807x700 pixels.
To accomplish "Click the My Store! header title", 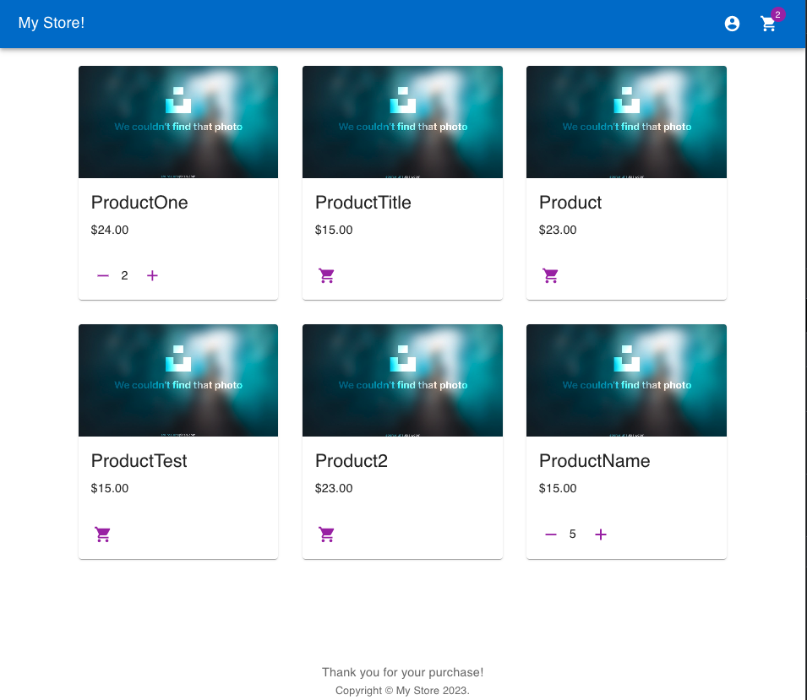I will [52, 23].
